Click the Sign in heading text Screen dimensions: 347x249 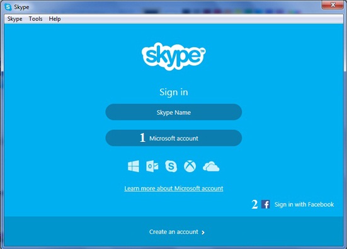coord(174,92)
